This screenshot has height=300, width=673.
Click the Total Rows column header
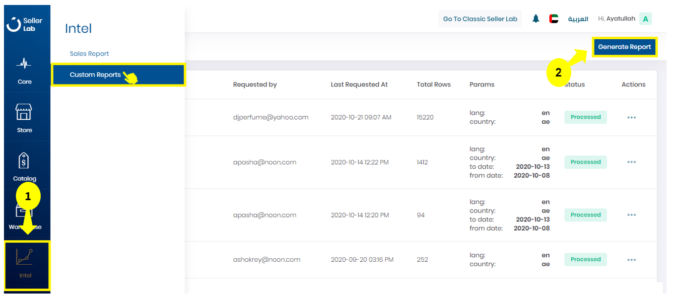433,84
